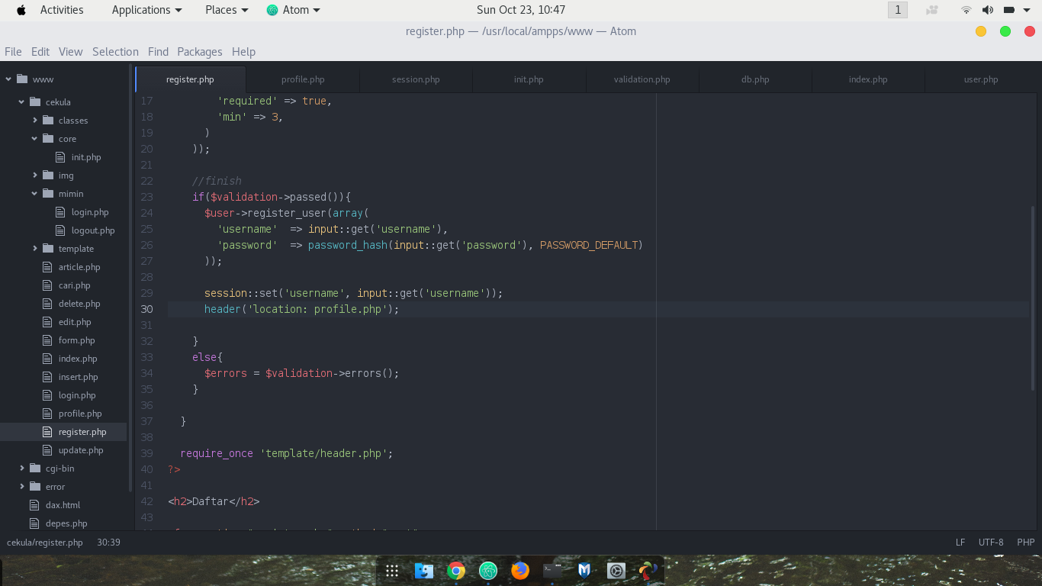The height and width of the screenshot is (586, 1042).
Task: Click the Apple logo in top bar
Action: coord(21,10)
